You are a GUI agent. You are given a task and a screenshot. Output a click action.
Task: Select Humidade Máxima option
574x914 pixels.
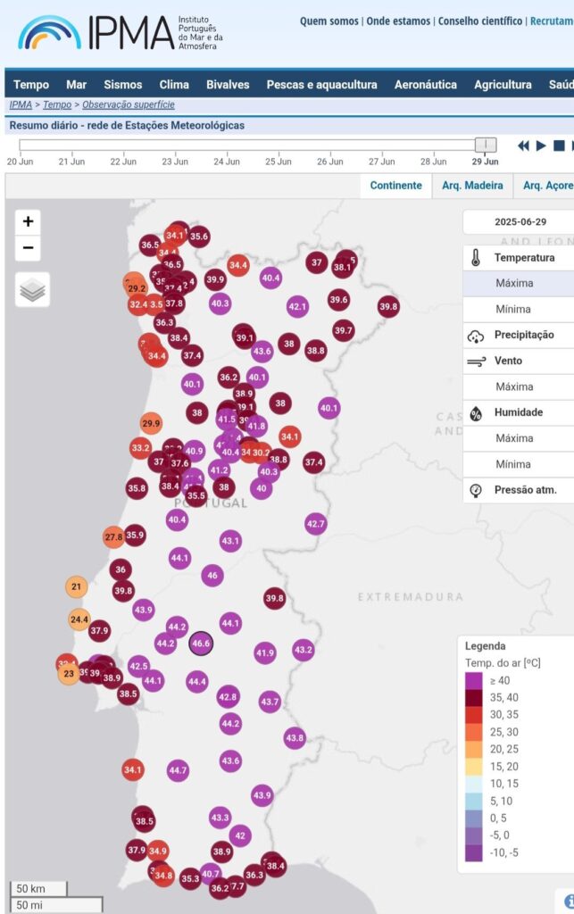tap(518, 438)
